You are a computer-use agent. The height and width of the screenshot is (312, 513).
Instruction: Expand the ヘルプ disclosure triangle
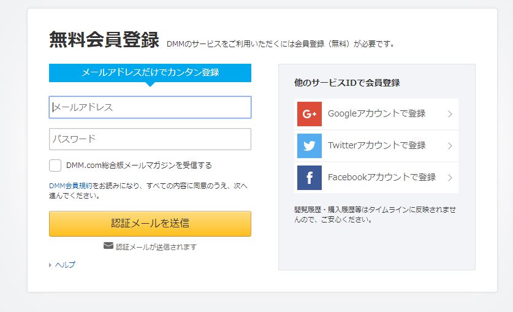pos(50,265)
